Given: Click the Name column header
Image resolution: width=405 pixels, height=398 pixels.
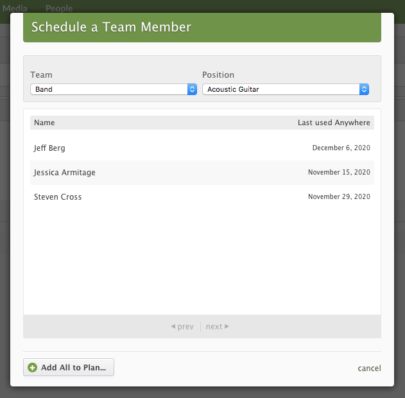Looking at the screenshot, I should tap(44, 123).
